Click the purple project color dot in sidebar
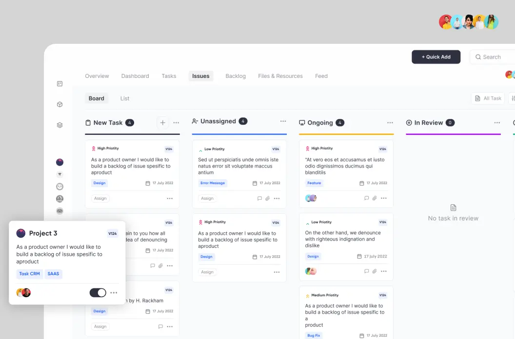 (x=59, y=162)
